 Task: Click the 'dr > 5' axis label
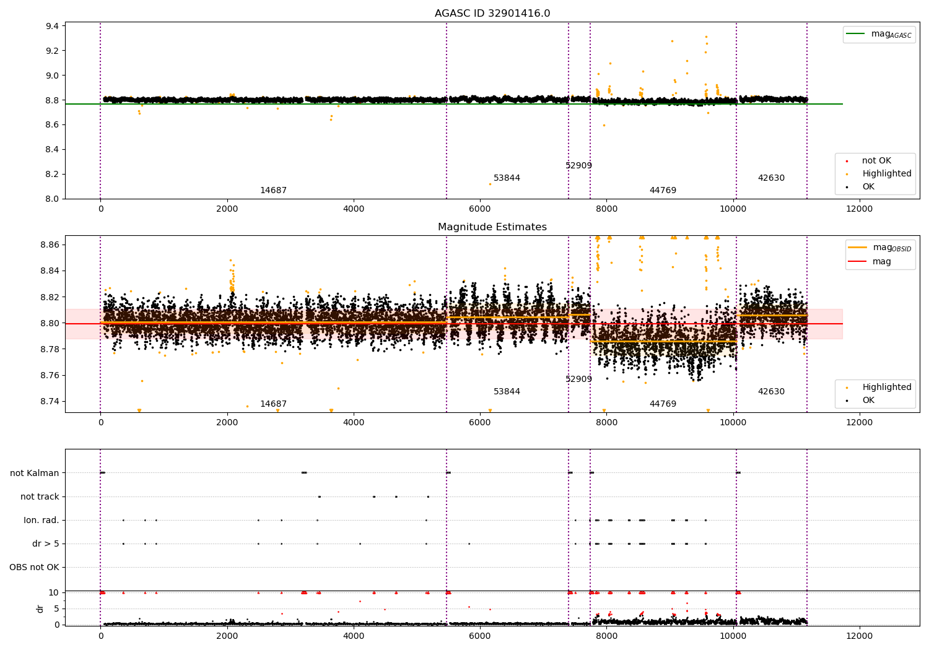coord(46,544)
